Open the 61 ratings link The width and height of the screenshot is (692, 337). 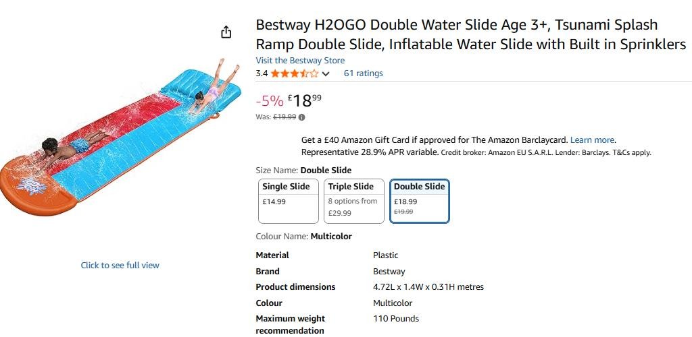pos(363,73)
